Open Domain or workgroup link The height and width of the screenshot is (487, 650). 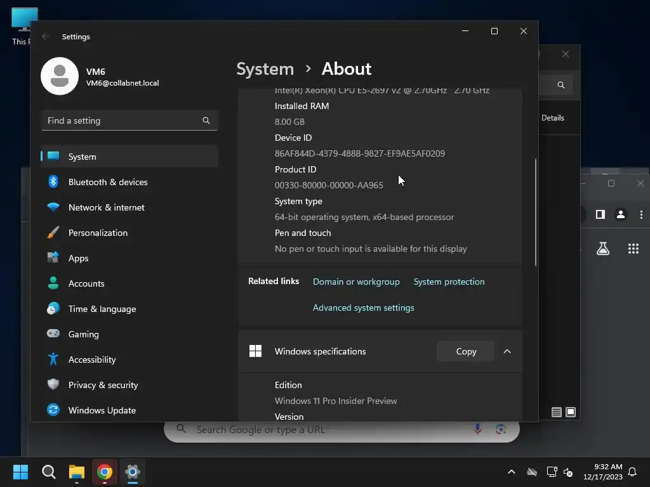[356, 282]
